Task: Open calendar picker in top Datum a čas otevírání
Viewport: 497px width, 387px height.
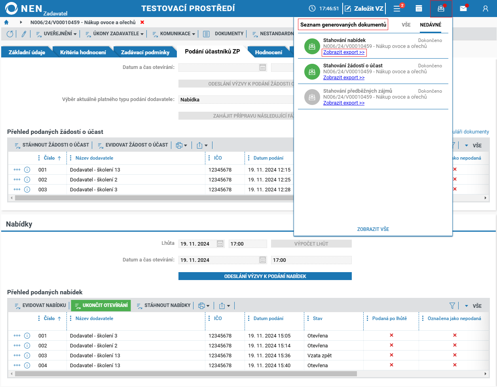Action: (x=263, y=67)
